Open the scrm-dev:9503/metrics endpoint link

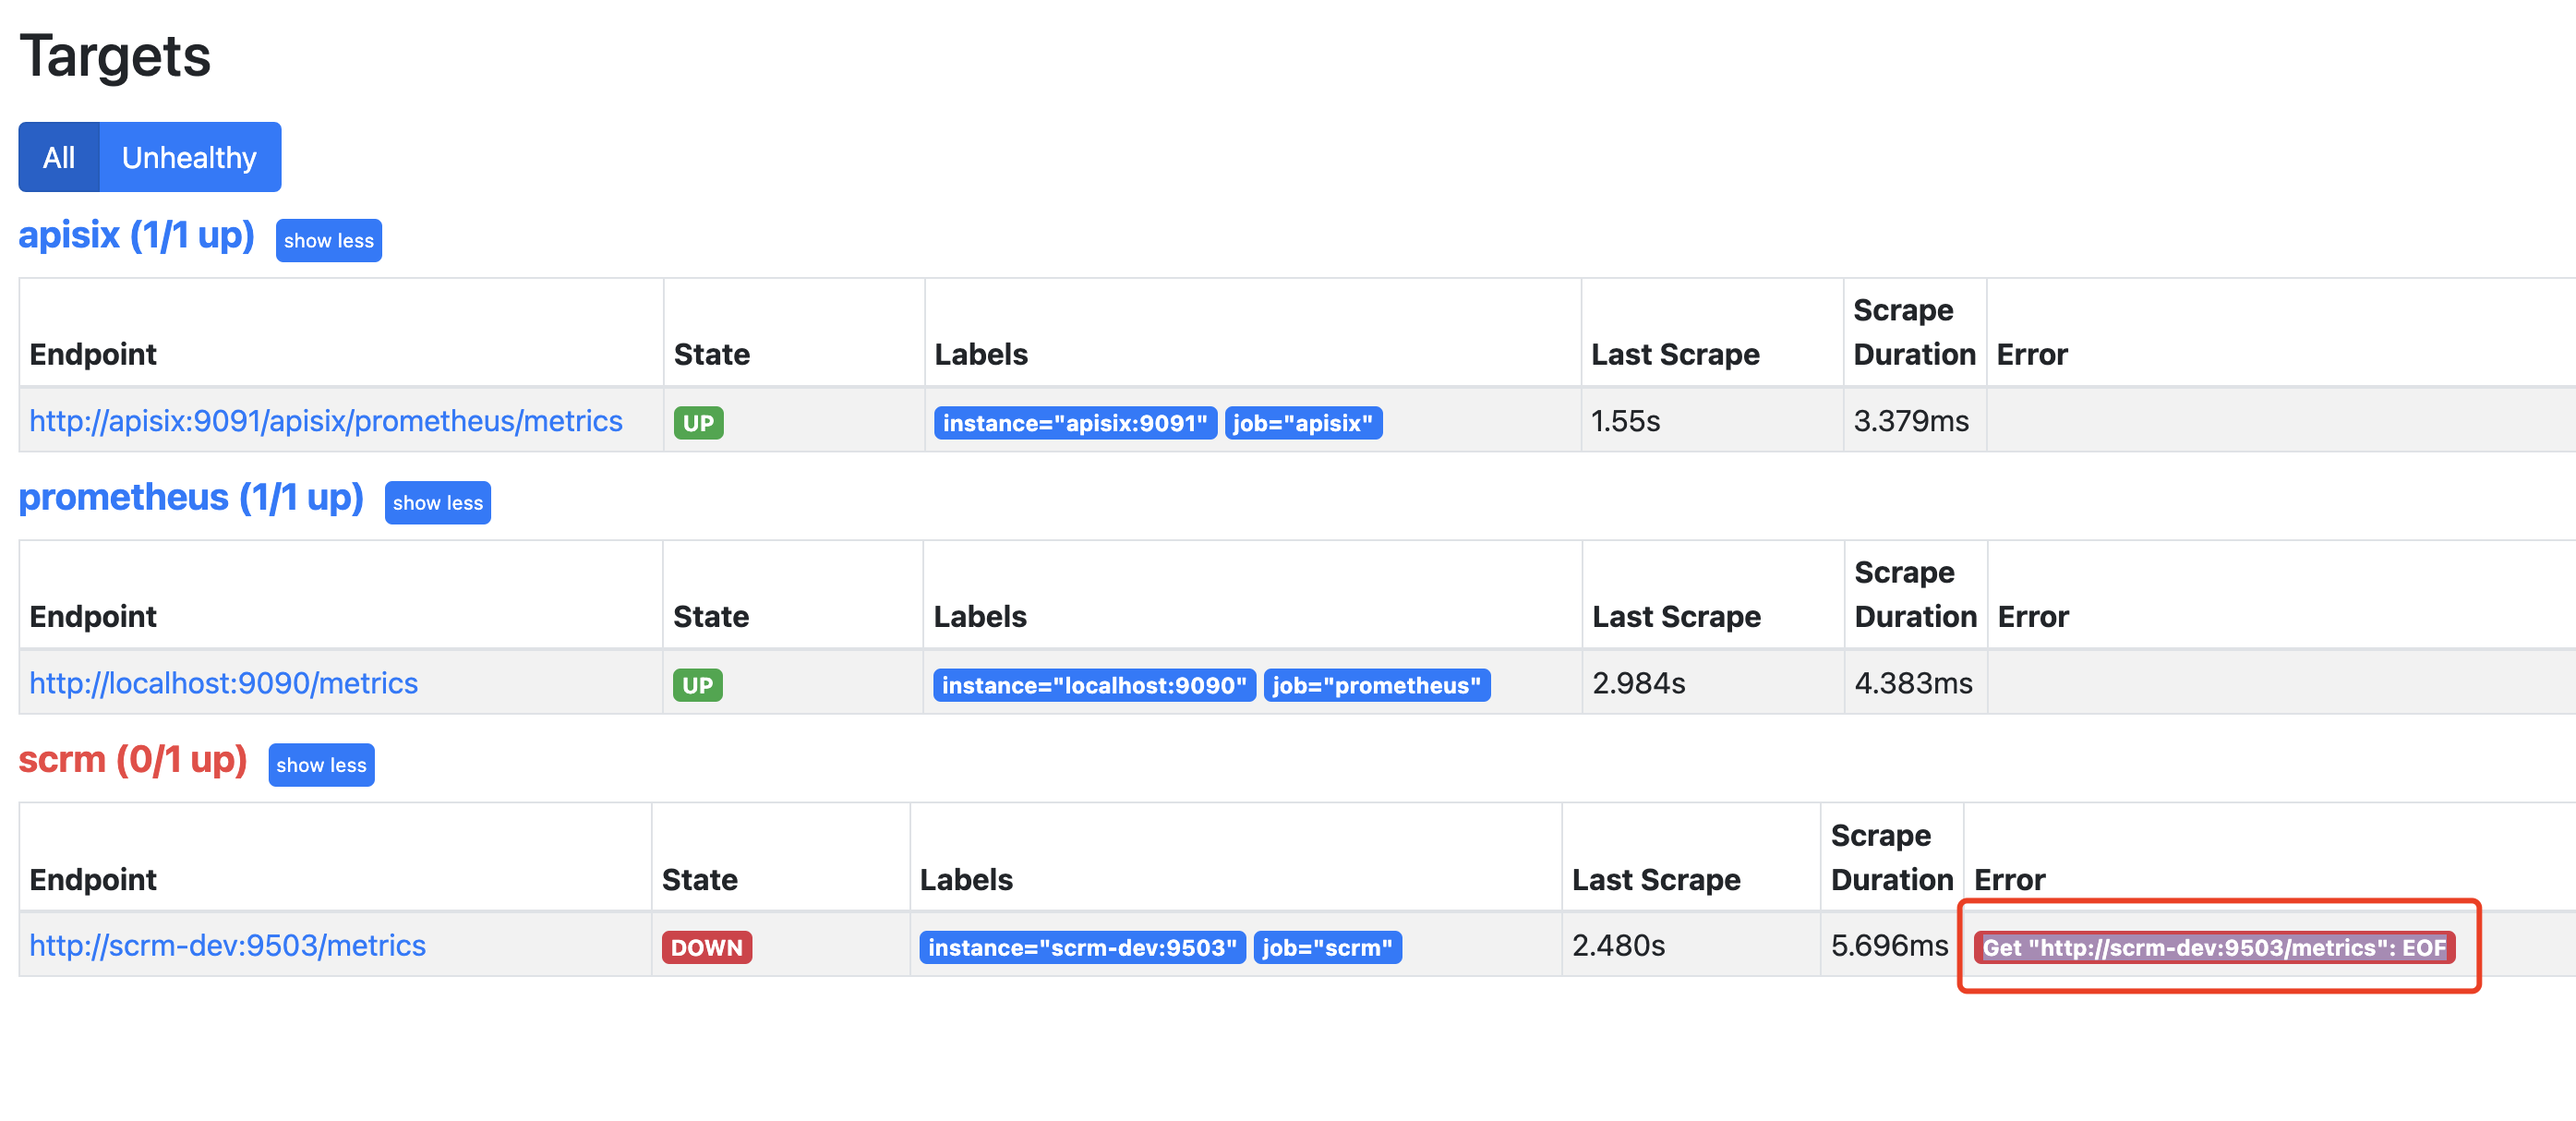click(x=228, y=945)
